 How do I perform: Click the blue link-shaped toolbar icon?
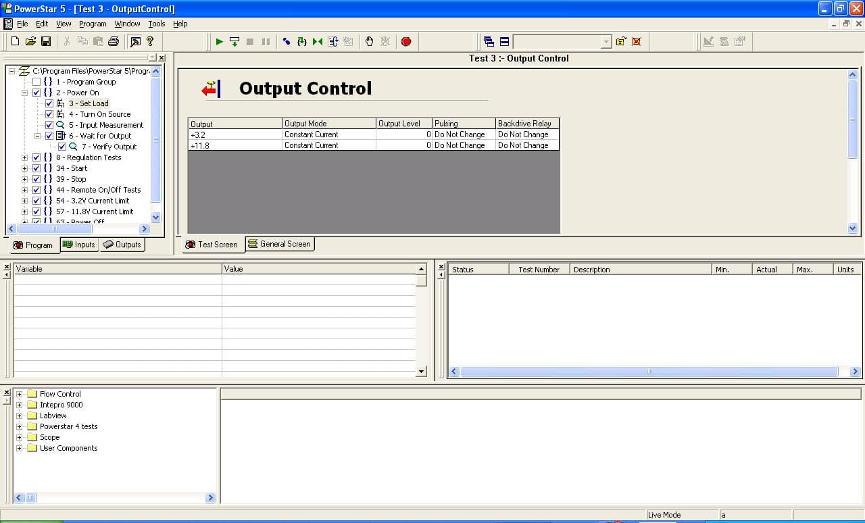(287, 41)
